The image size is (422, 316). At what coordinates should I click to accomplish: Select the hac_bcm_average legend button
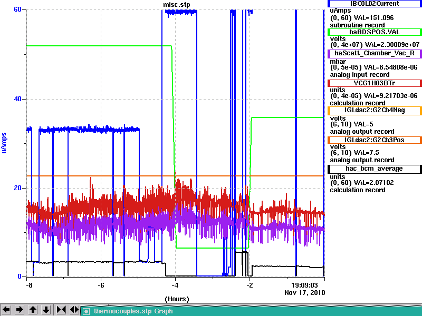point(375,169)
